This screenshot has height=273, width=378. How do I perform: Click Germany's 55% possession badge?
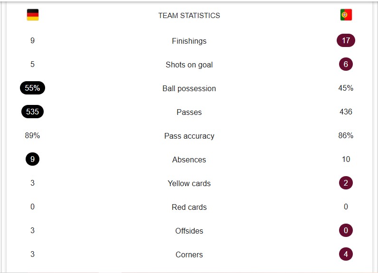pos(32,88)
